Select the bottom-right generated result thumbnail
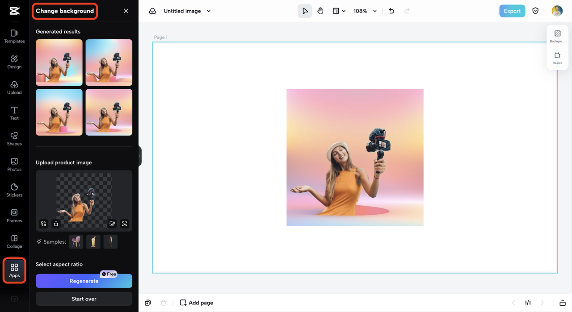Screen dimensions: 572x312 (x=109, y=112)
